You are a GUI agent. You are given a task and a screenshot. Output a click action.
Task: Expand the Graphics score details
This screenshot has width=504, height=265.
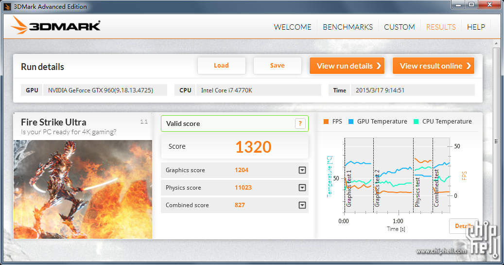pos(302,170)
